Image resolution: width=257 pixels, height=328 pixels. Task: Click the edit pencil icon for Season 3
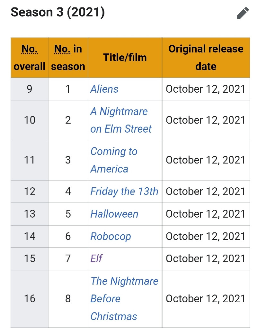click(243, 13)
